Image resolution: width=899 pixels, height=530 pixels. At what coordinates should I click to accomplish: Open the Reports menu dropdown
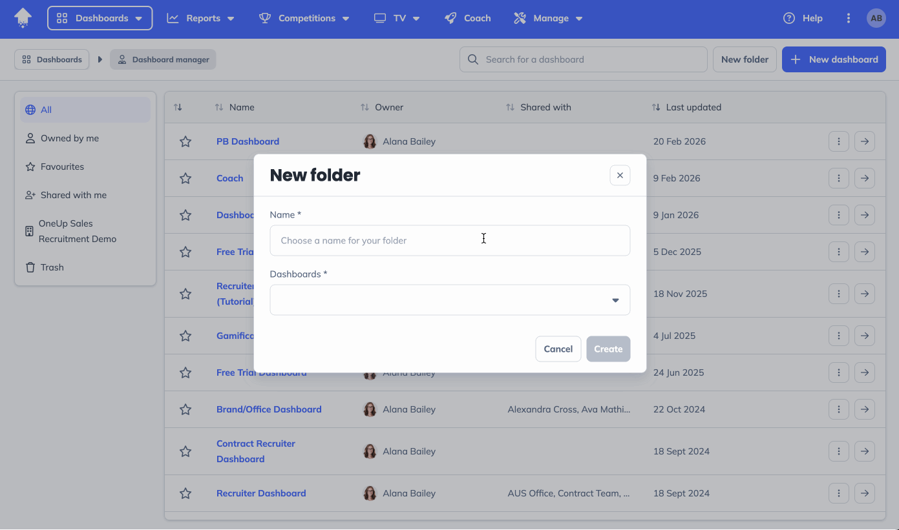point(200,18)
